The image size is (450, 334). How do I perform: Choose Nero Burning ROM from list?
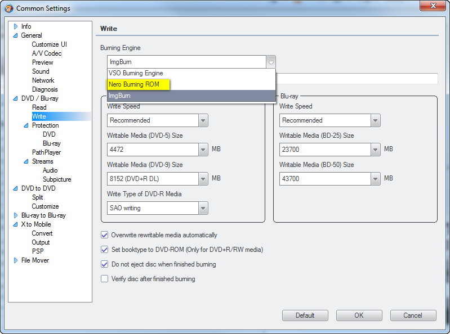pyautogui.click(x=191, y=84)
